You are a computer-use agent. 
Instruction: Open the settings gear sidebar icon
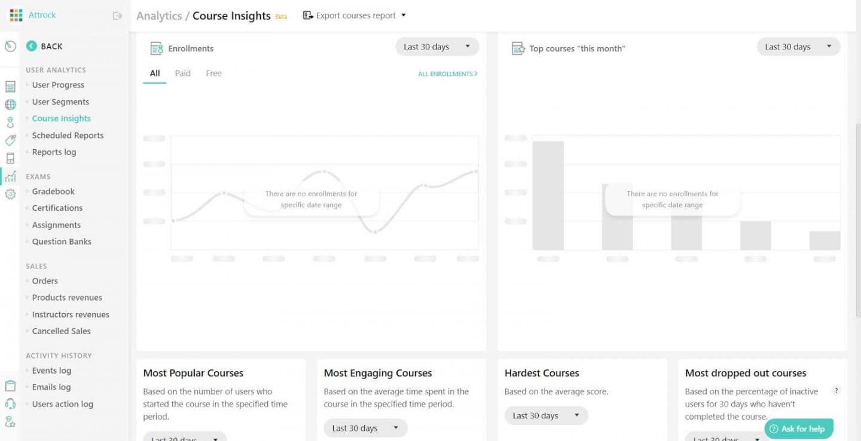pyautogui.click(x=10, y=194)
